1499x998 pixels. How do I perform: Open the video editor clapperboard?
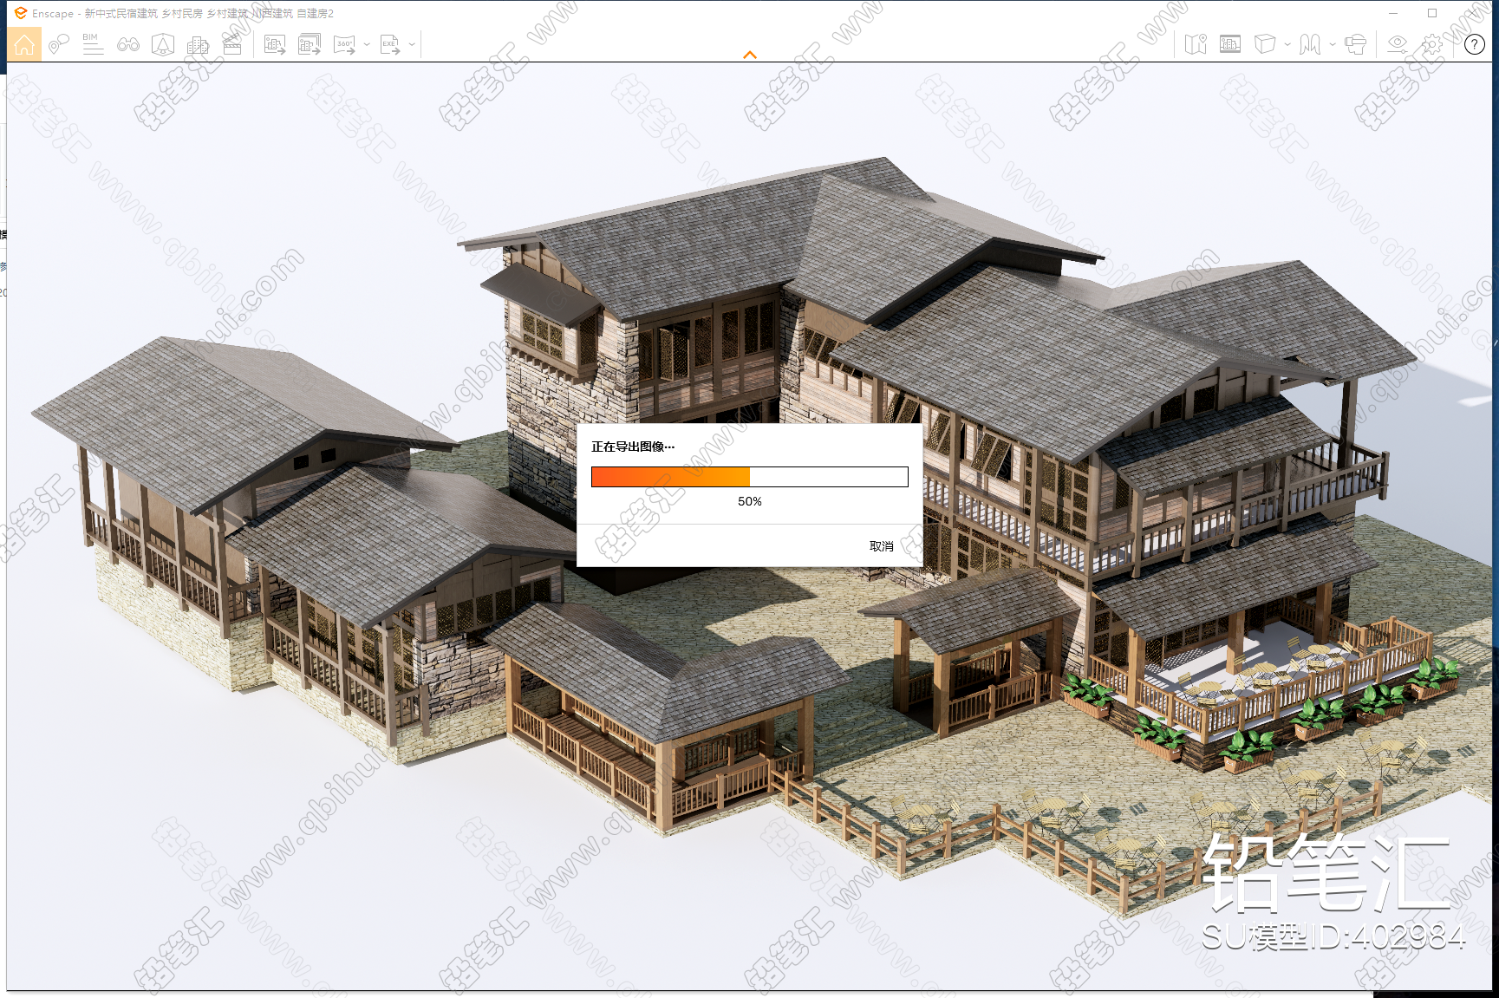point(232,44)
